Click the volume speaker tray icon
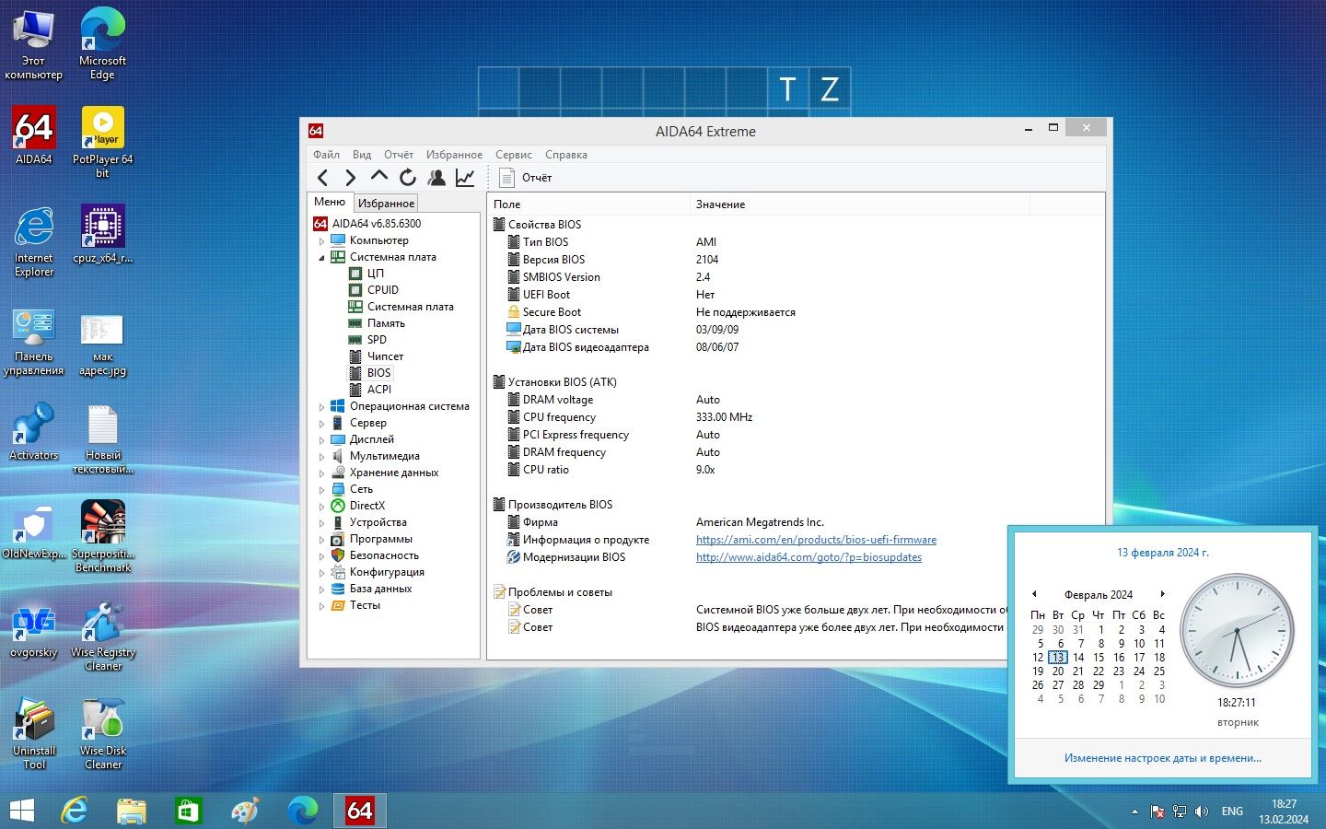 [1201, 811]
